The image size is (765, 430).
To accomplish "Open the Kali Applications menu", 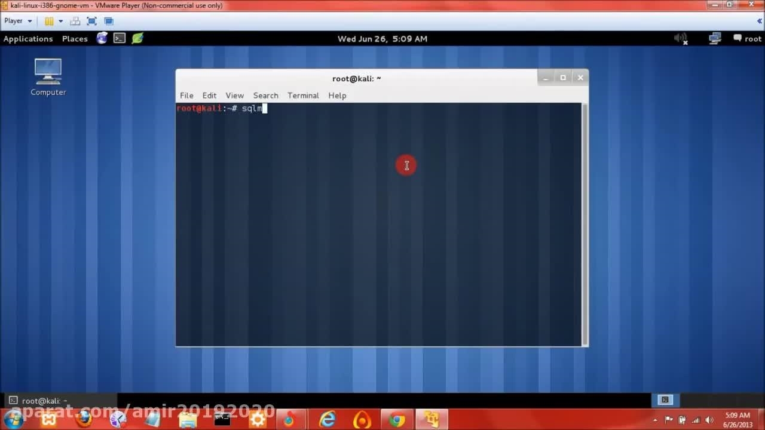I will point(28,39).
